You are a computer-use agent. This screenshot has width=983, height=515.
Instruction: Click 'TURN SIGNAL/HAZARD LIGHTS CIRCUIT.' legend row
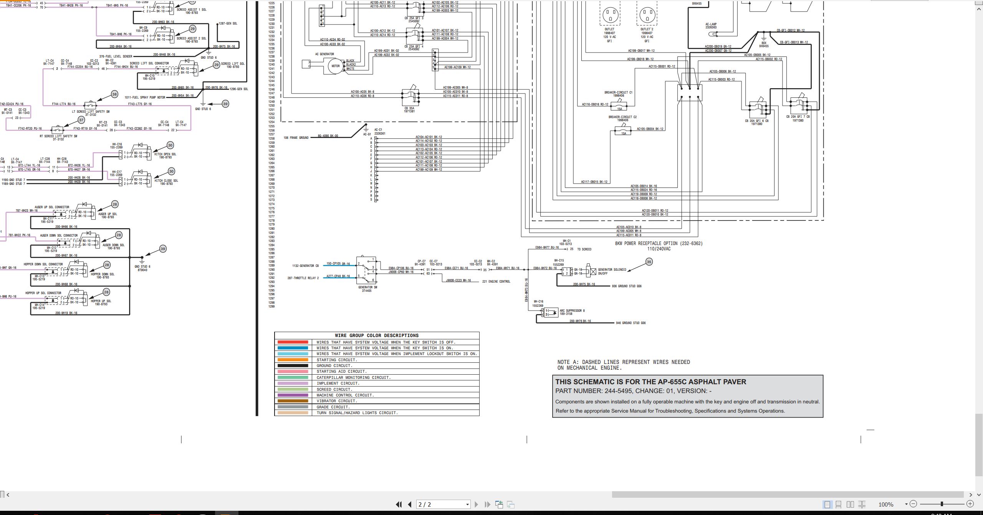377,413
